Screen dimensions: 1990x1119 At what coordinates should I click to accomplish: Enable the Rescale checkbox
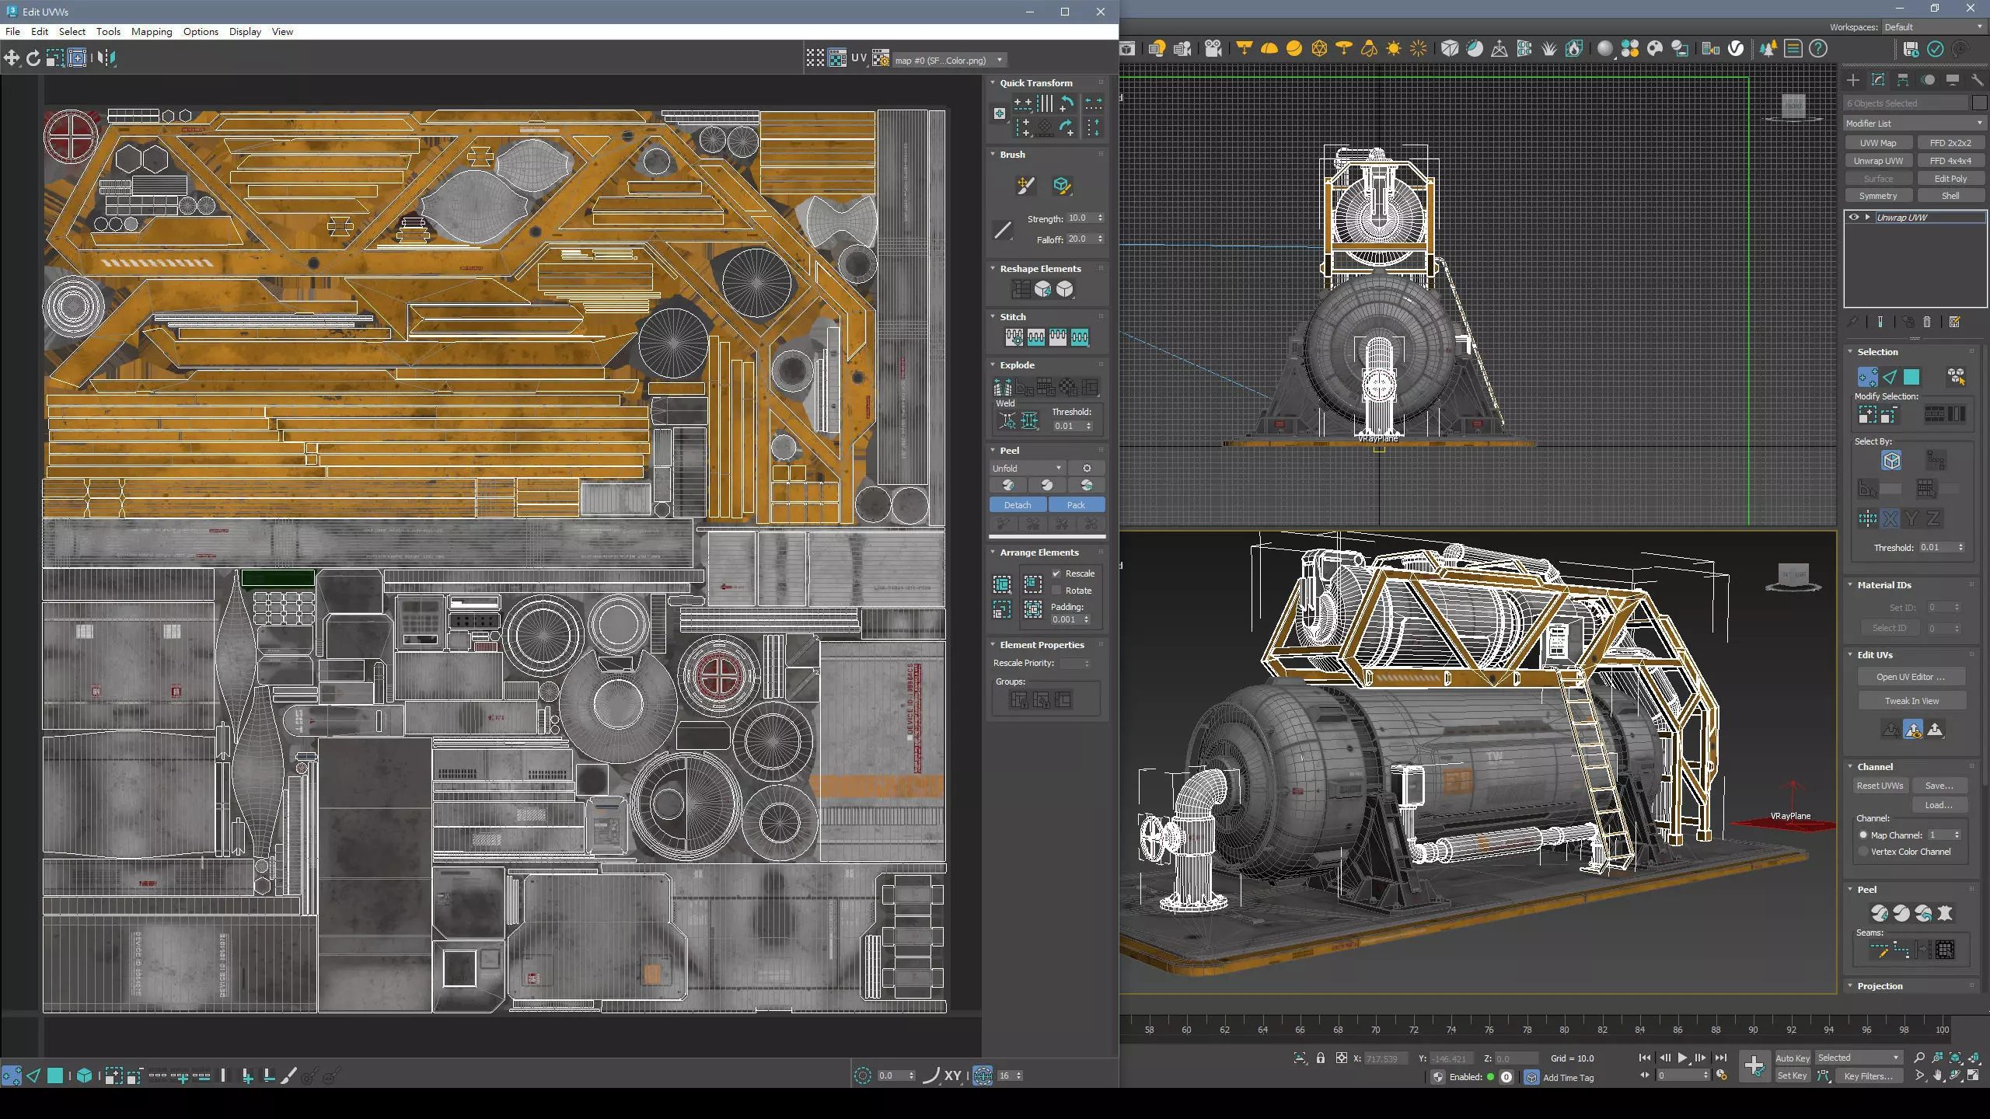pyautogui.click(x=1056, y=573)
